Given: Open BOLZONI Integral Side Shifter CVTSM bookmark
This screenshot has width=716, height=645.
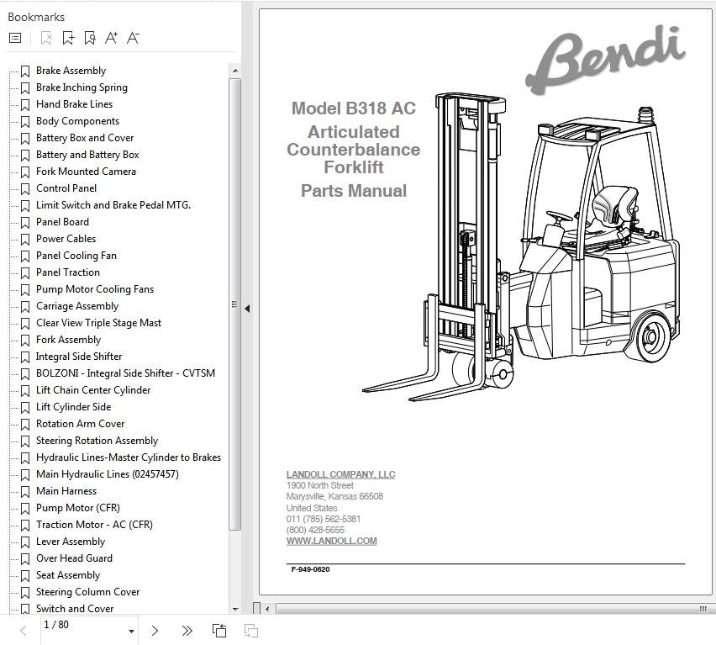Looking at the screenshot, I should click(x=125, y=373).
